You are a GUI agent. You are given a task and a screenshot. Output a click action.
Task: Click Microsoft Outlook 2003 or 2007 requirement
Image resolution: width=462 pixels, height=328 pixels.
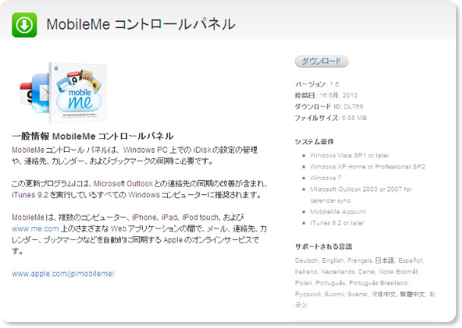[x=361, y=194]
